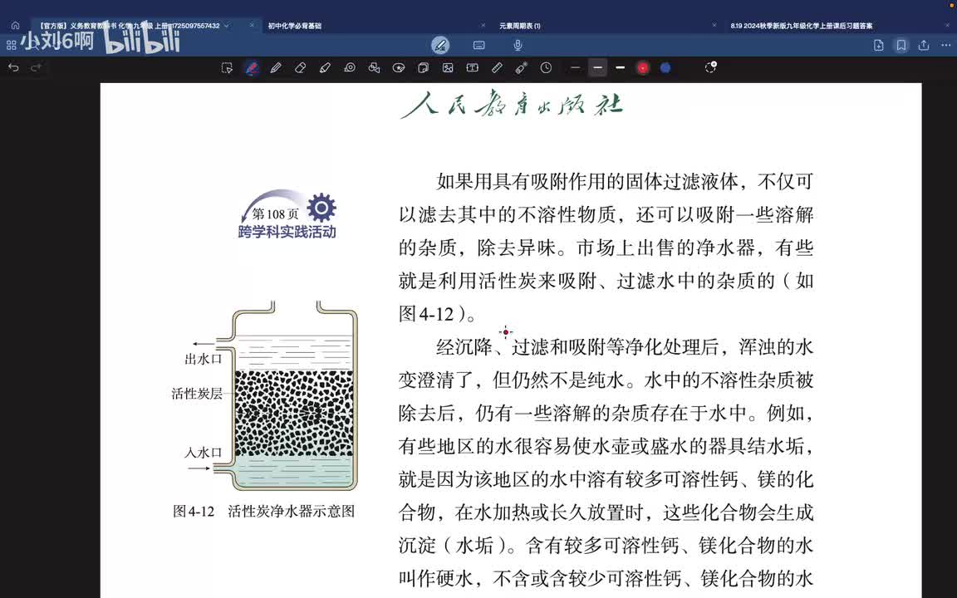Select the eraser tool

(x=300, y=68)
